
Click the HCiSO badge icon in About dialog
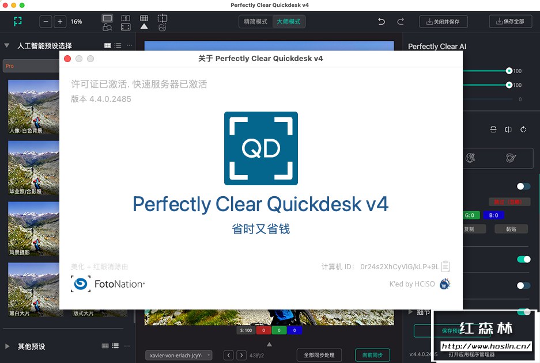[444, 284]
